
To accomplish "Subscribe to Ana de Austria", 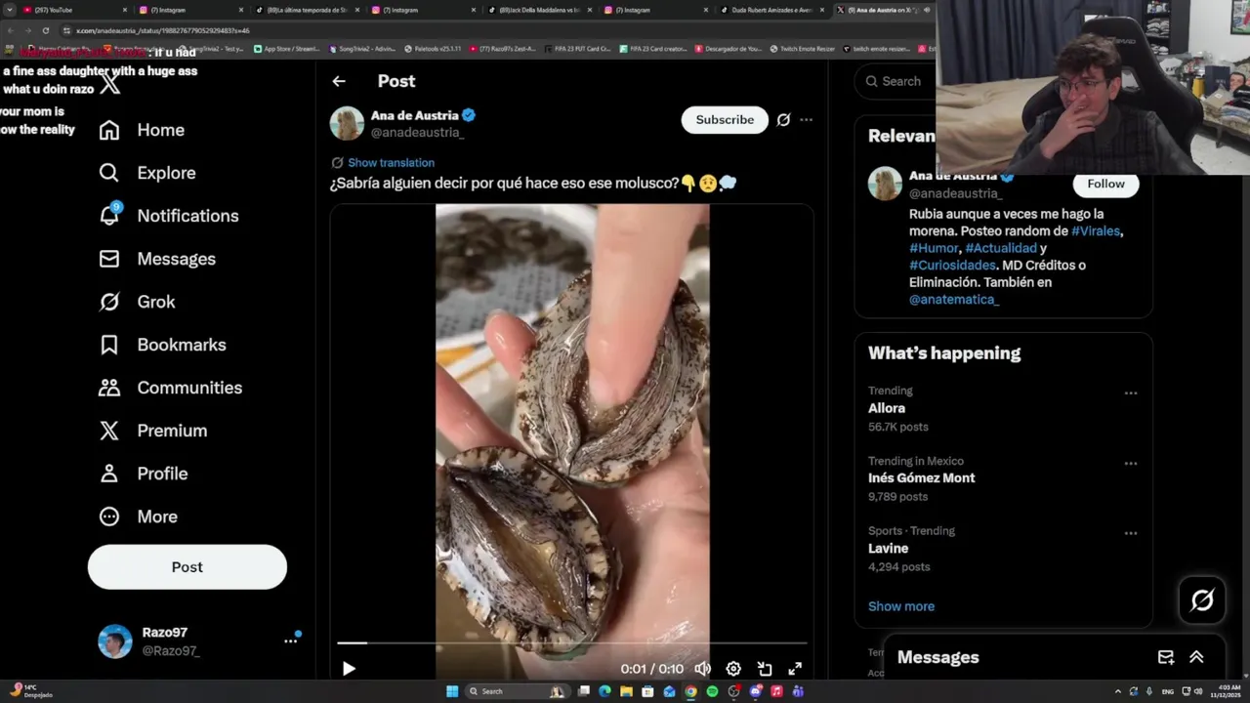I will tap(725, 120).
